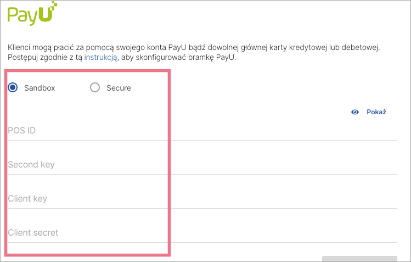This screenshot has height=262, width=411.
Task: Click the eye icon beside Pokaż
Action: point(355,112)
